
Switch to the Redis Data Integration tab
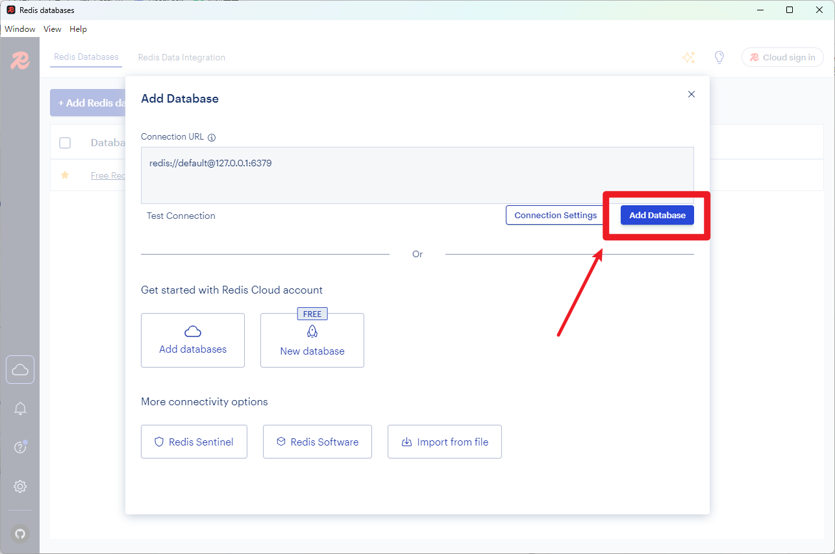pos(182,57)
